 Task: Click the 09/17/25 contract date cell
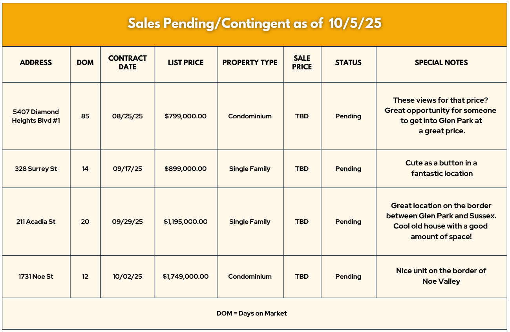coord(128,169)
